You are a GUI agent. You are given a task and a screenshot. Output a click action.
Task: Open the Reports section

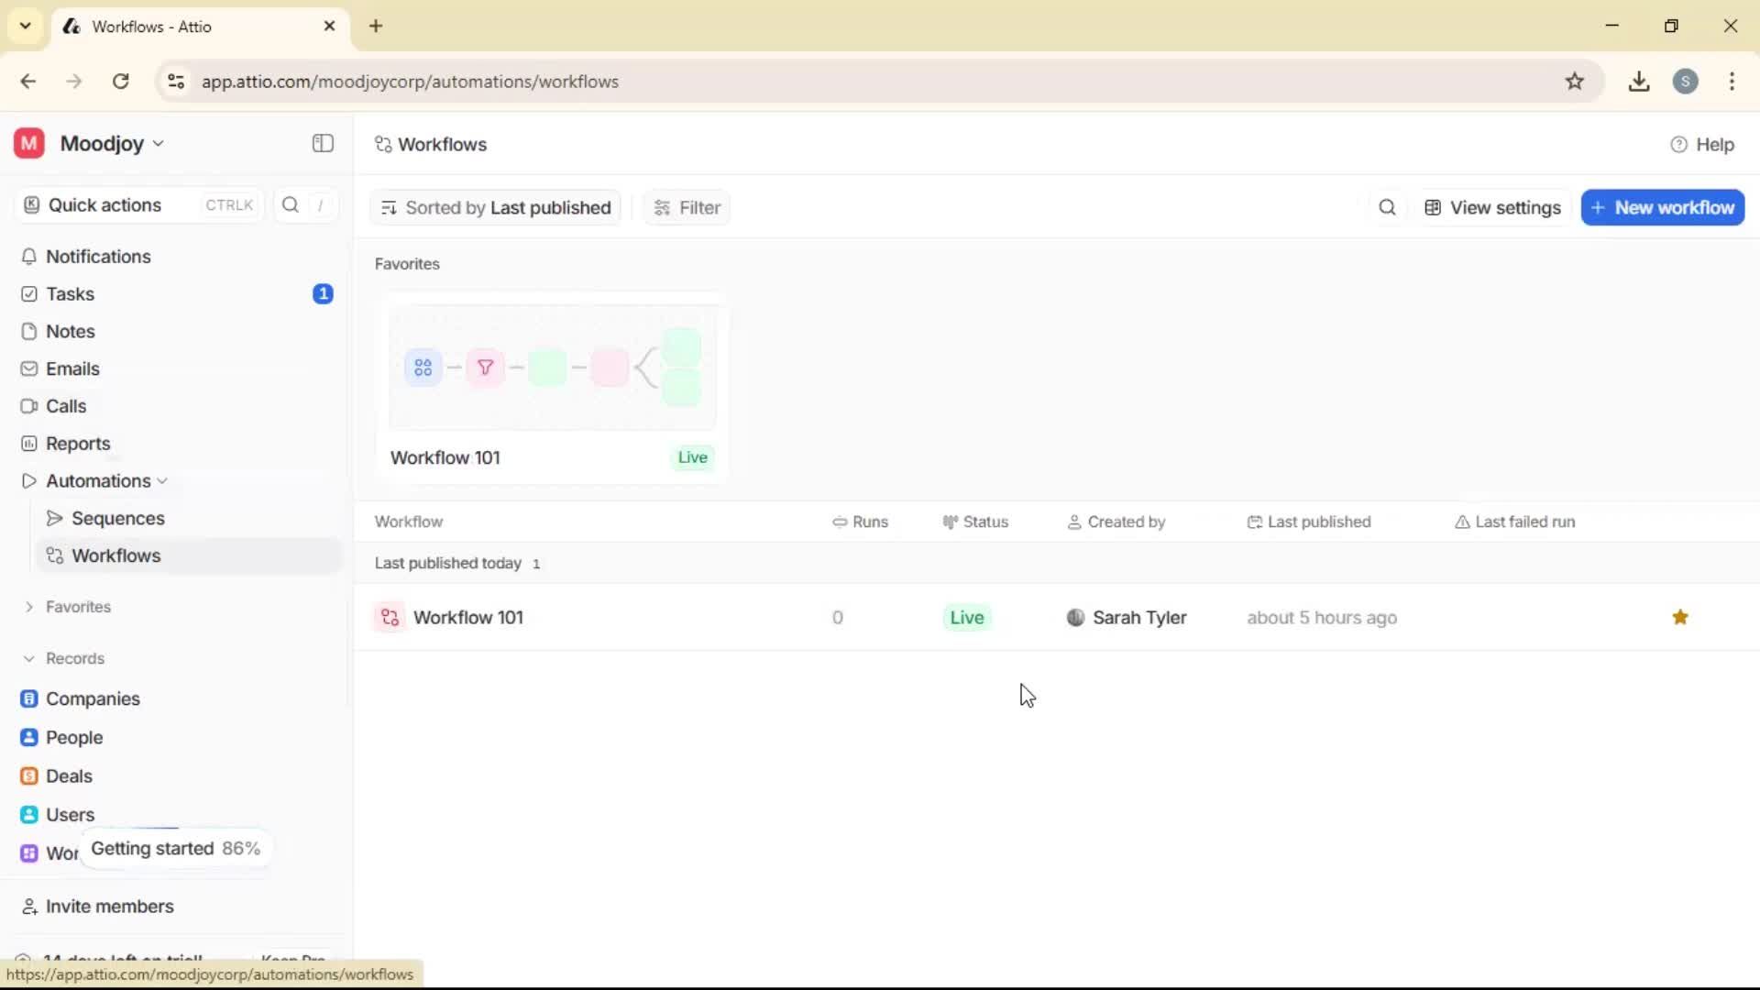(77, 443)
